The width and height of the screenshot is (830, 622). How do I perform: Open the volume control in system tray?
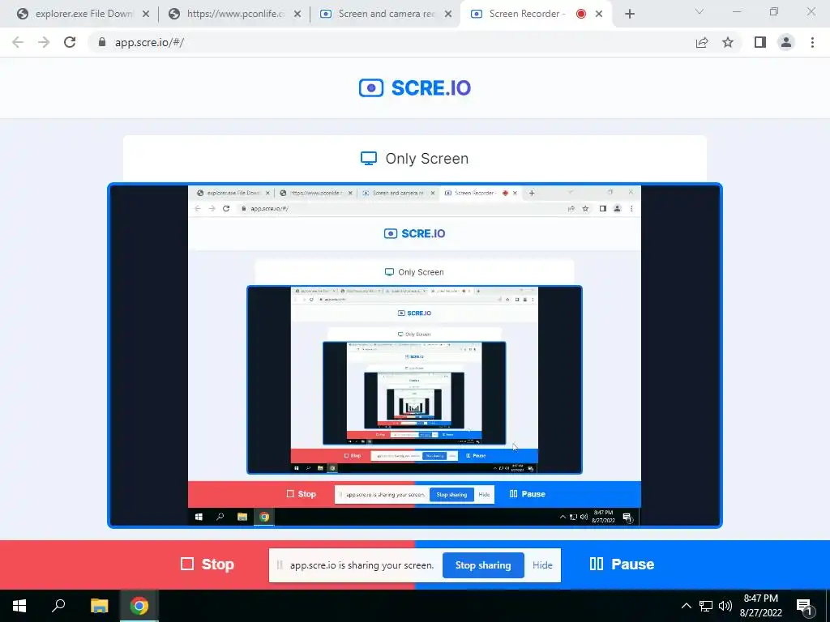725,606
